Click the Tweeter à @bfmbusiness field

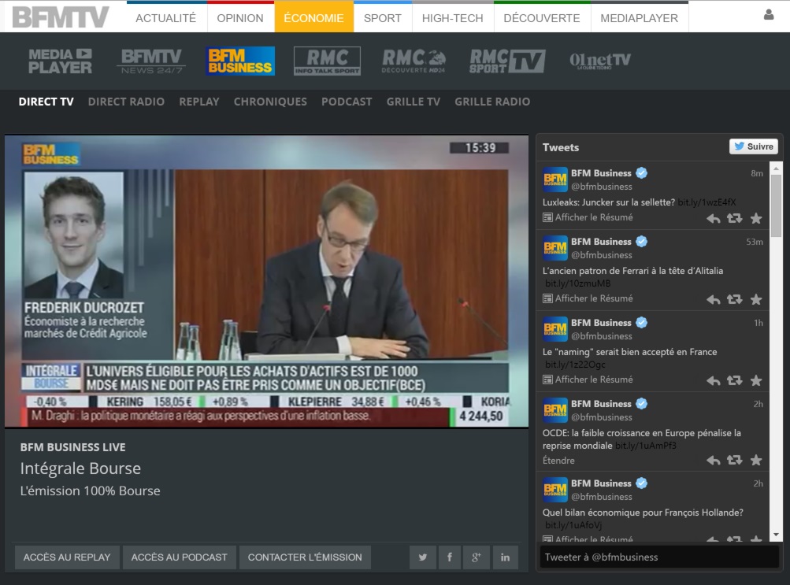[x=659, y=557]
